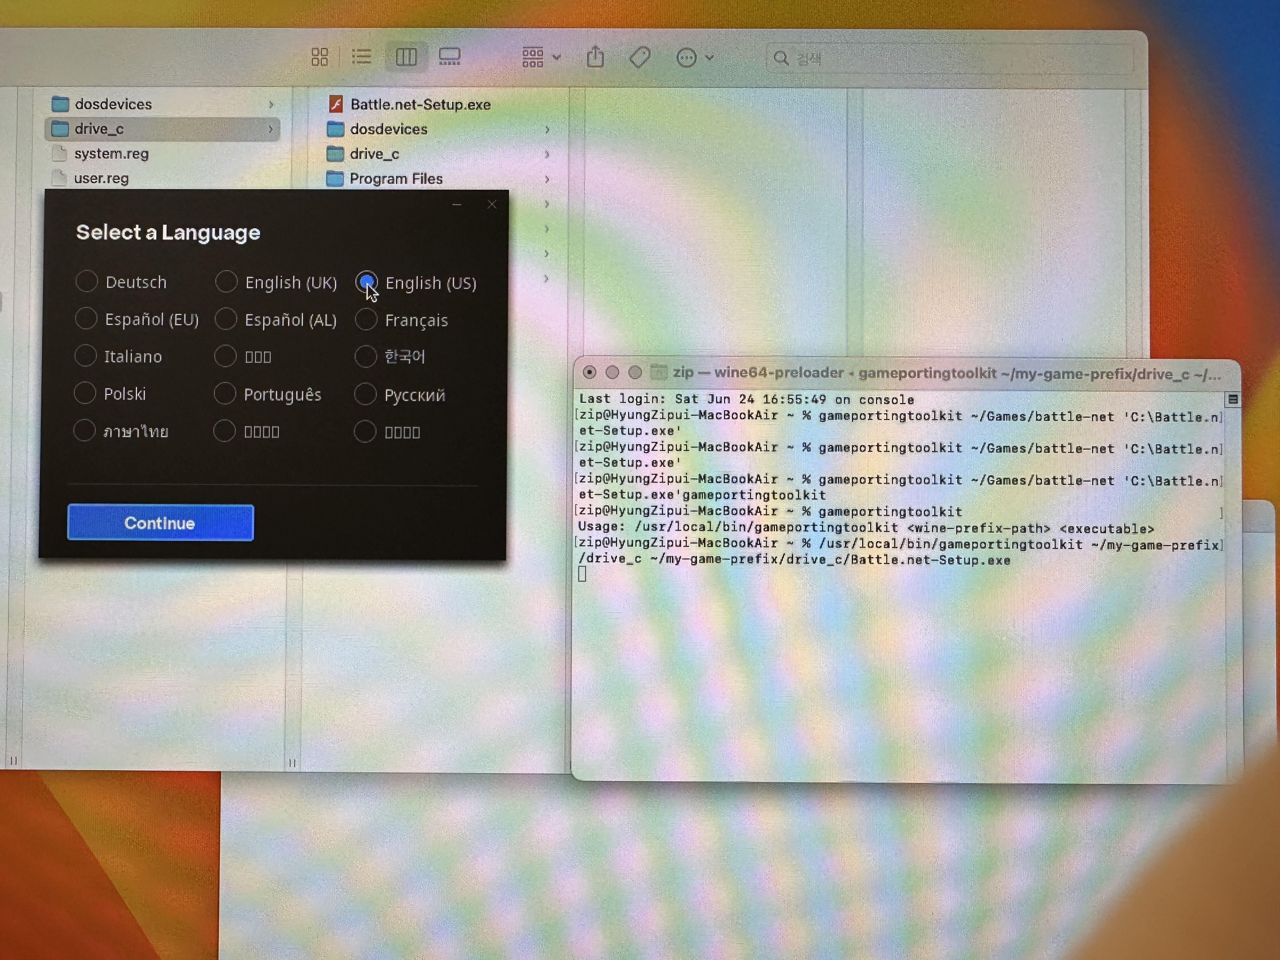
Task: Select the dosdevices folder in left column
Action: [x=162, y=104]
